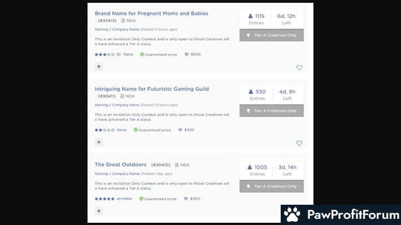Open contest holder atrimble's profile
The image size is (401, 225).
click(124, 199)
